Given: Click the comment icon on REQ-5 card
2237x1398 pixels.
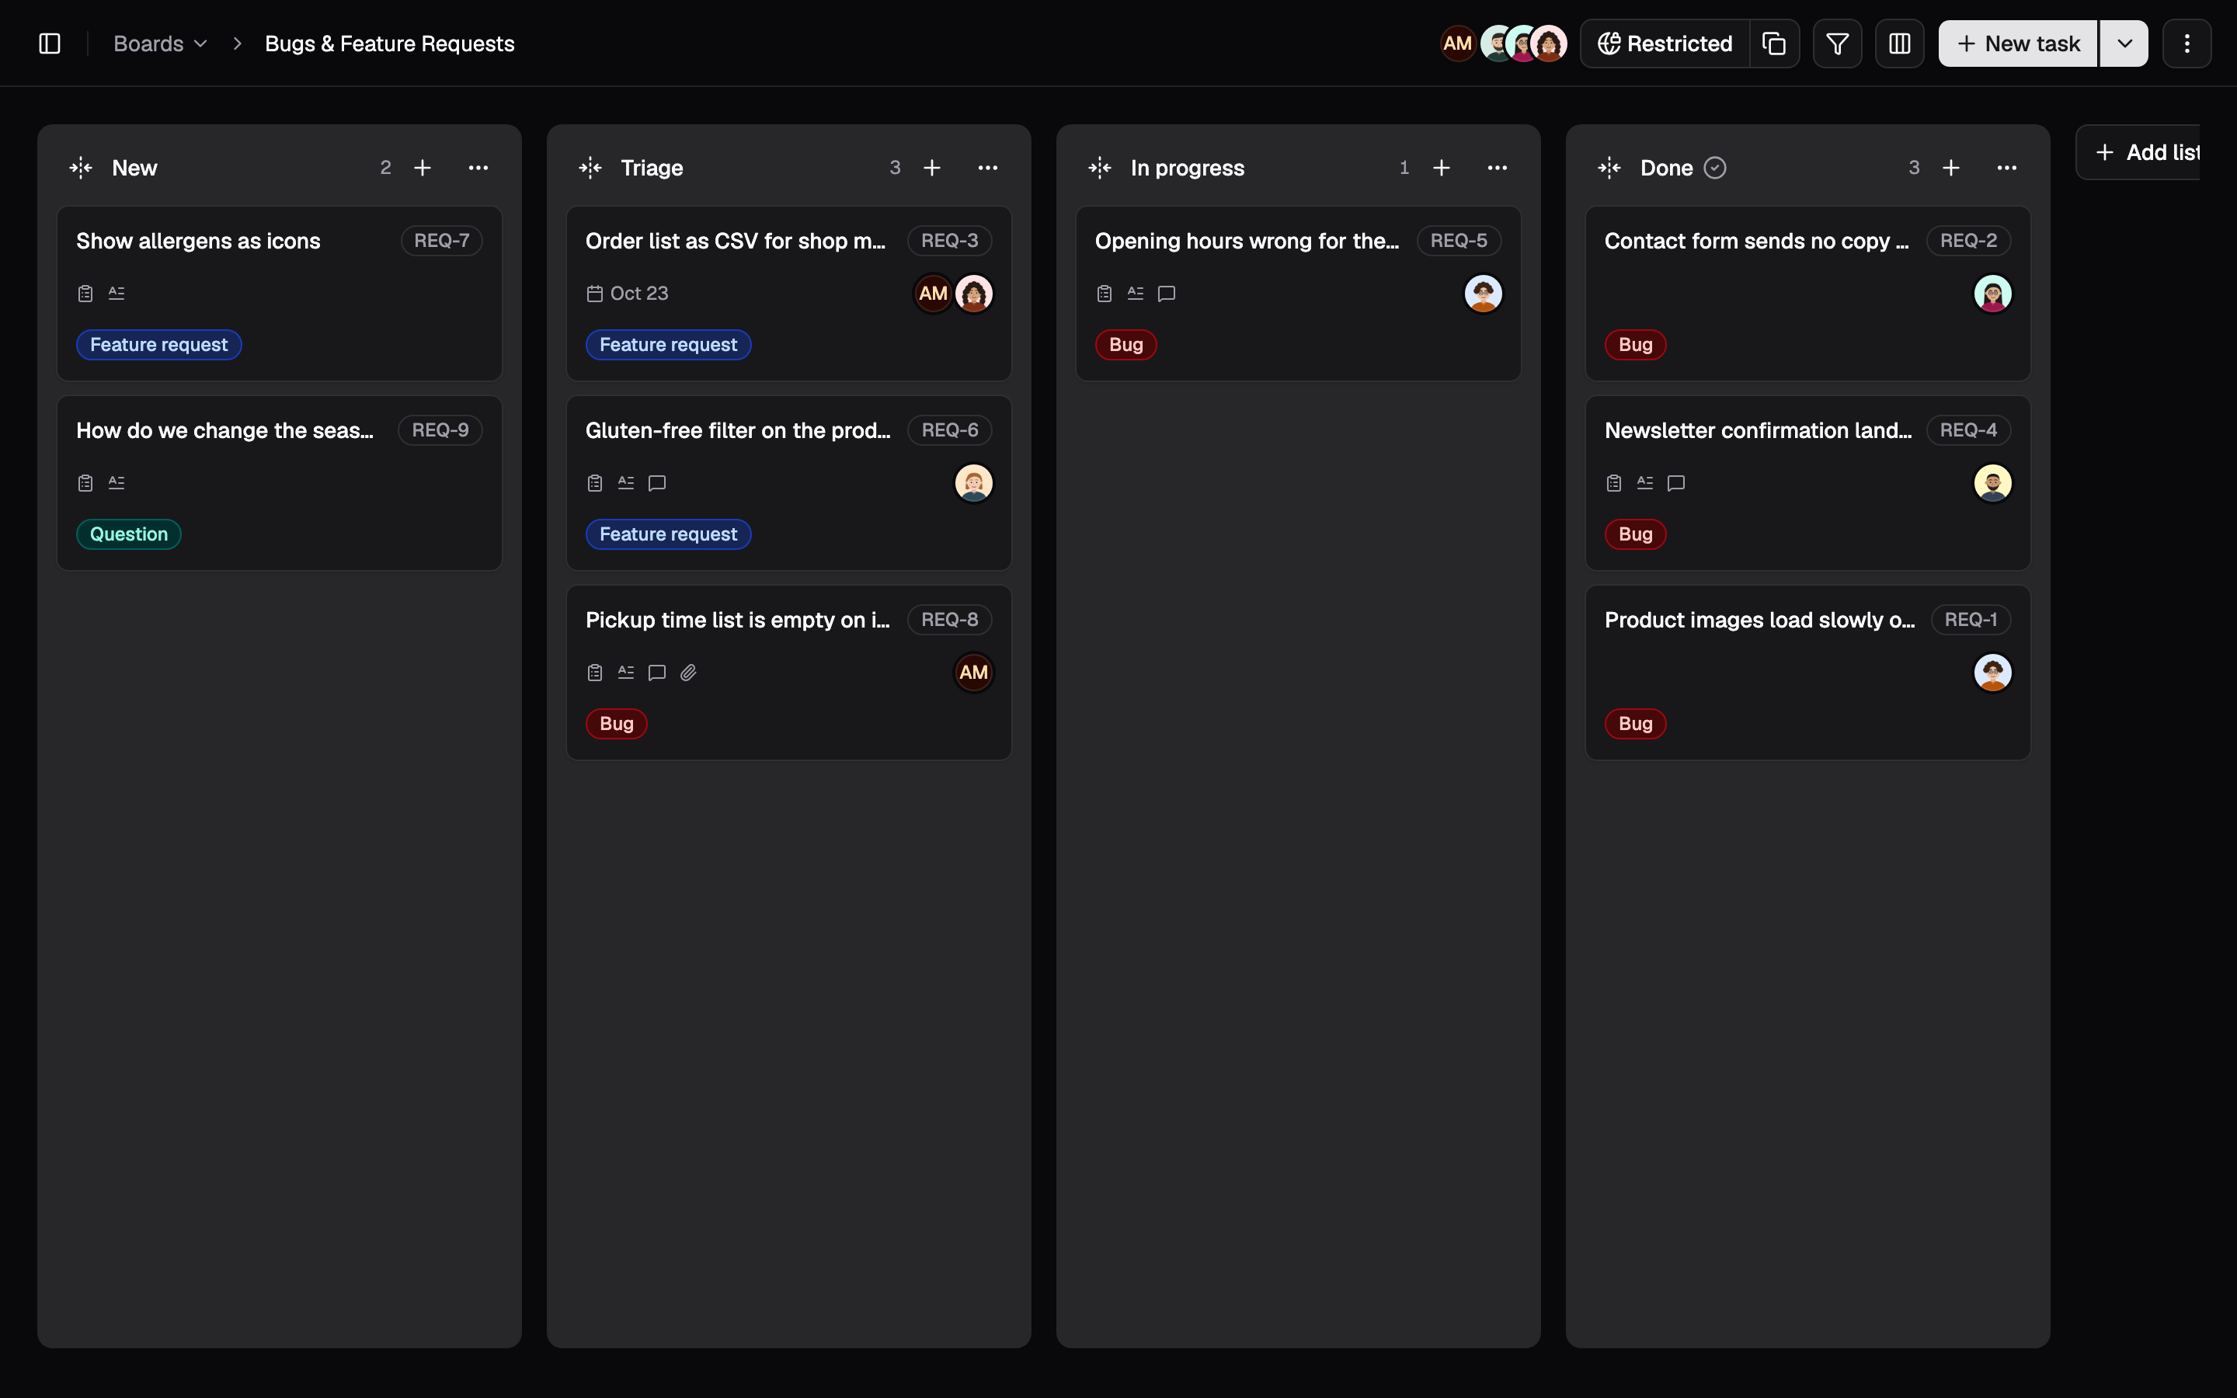Looking at the screenshot, I should (1167, 293).
